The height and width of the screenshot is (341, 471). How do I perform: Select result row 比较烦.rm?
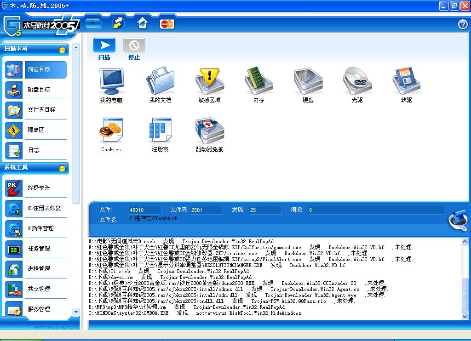187,307
